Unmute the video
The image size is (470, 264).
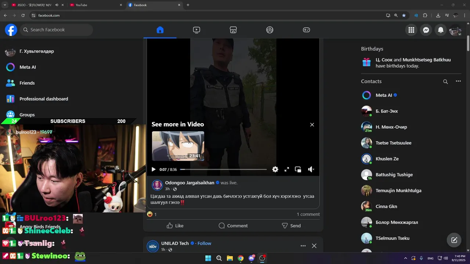[311, 169]
